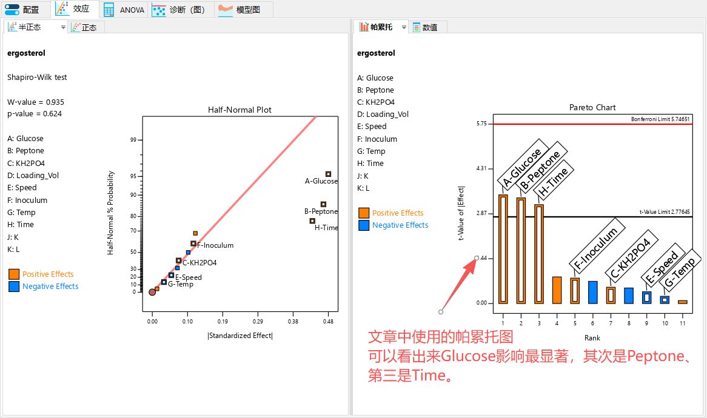Click the tallest Rank 1 bar in Pareto chart
The image size is (707, 418).
[503, 248]
